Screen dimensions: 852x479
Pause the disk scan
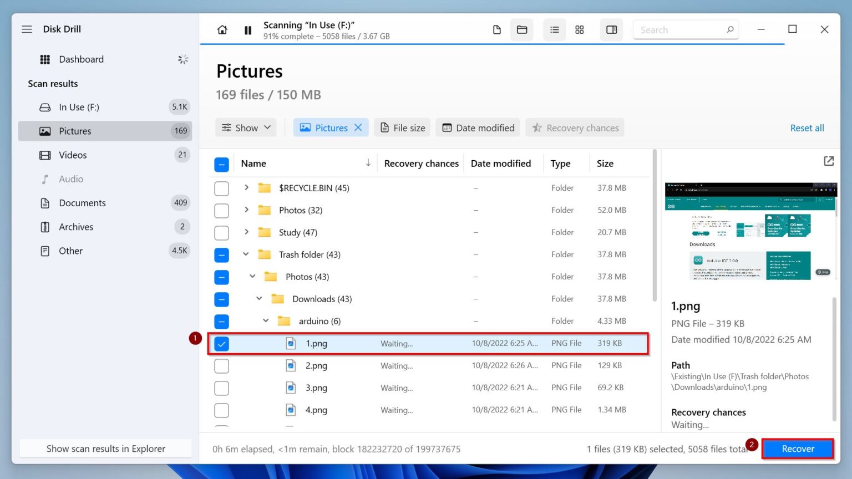248,30
